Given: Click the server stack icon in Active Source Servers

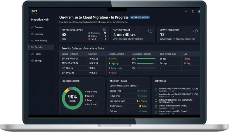Looking at the screenshot, I should point(105,29).
